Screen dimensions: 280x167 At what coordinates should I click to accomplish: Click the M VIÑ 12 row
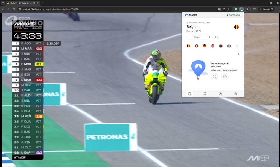click(x=28, y=116)
